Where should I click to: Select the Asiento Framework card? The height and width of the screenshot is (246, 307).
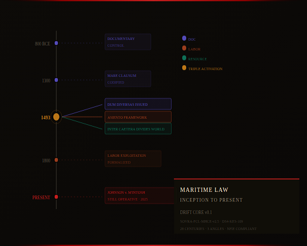[x=138, y=117]
